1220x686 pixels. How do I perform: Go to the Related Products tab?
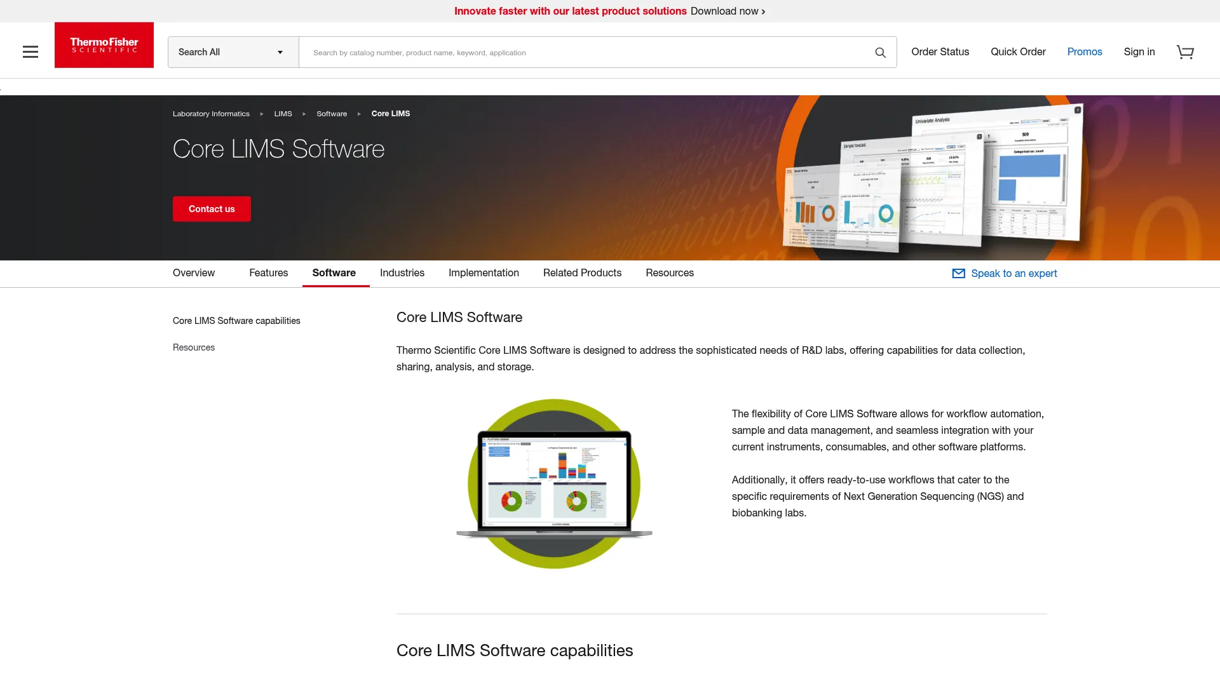tap(582, 273)
